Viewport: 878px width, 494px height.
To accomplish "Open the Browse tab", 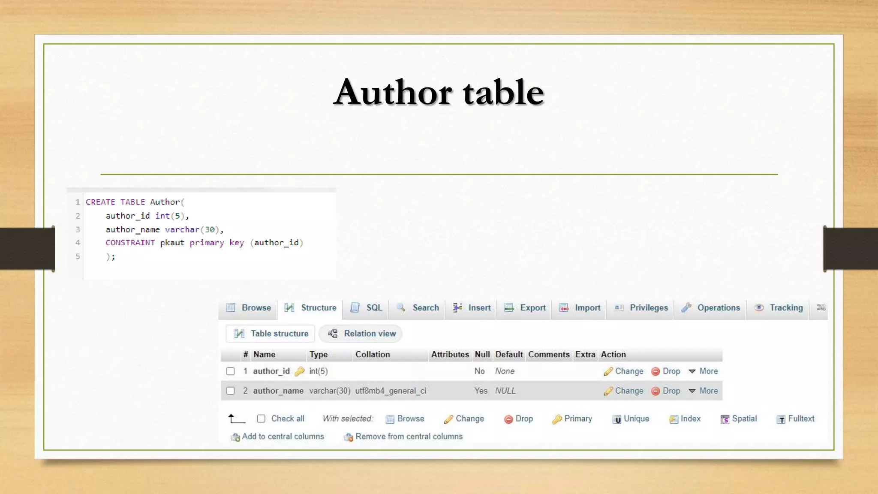I will tap(249, 308).
